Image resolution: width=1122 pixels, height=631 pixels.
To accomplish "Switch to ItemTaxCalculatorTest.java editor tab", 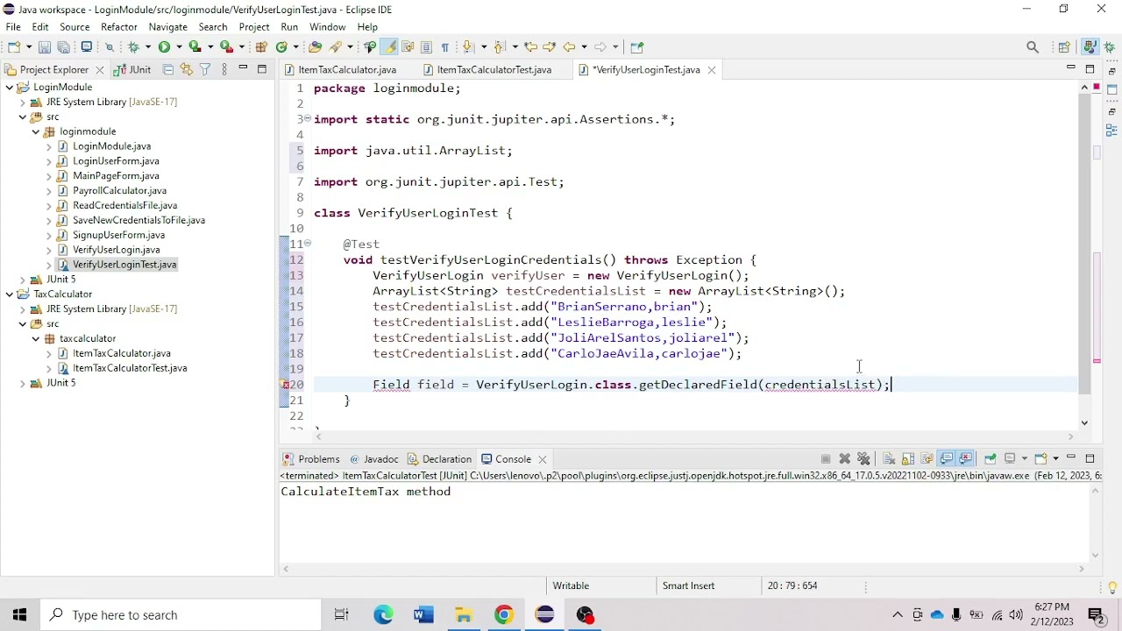I will (494, 69).
